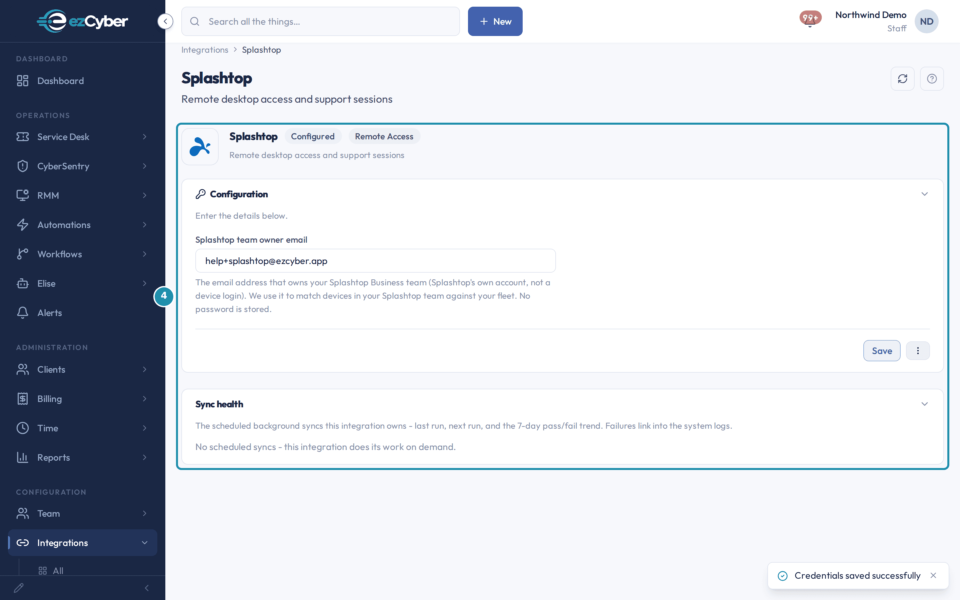The width and height of the screenshot is (960, 600).
Task: Go to Integrations breadcrumb link
Action: pyautogui.click(x=205, y=50)
